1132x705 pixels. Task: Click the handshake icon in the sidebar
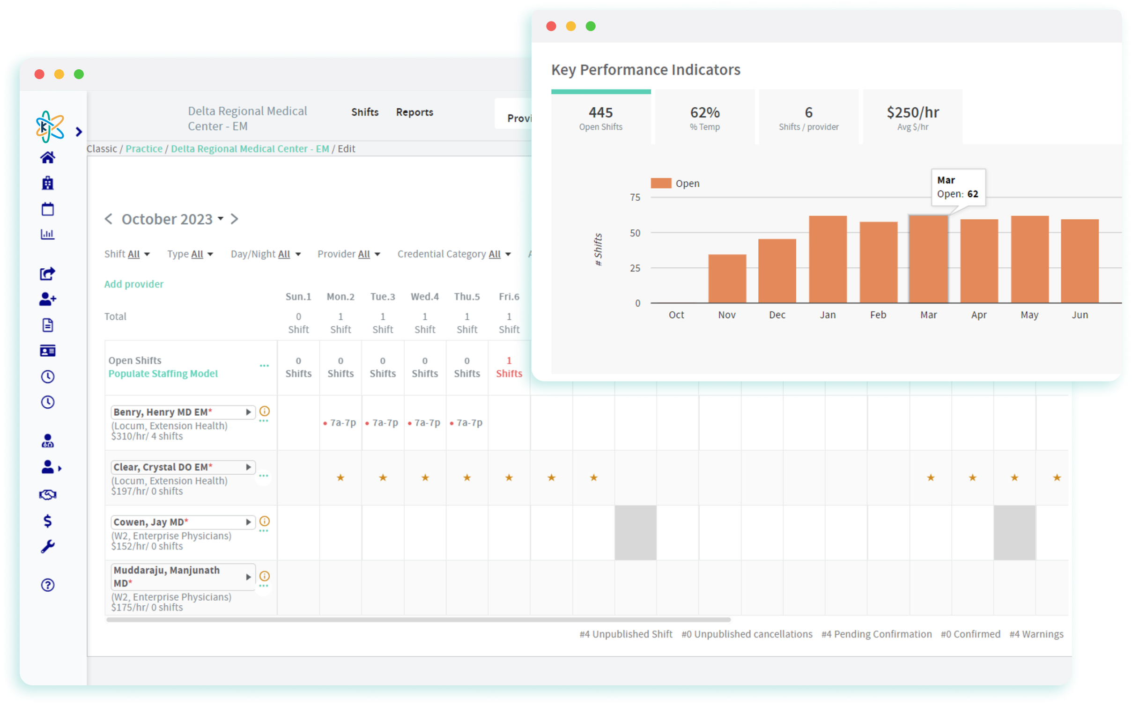tap(47, 494)
